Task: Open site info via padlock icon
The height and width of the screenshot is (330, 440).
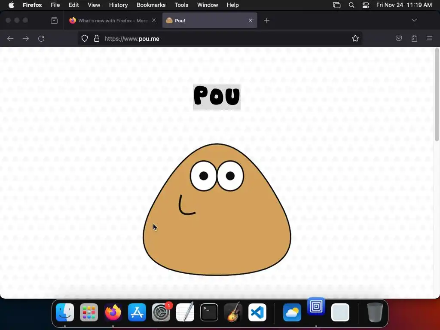Action: coord(97,38)
